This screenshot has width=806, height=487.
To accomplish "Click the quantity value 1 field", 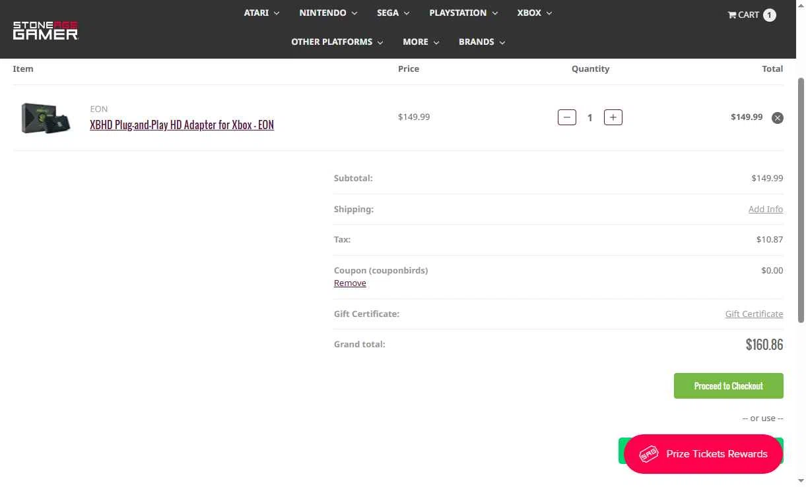I will tap(590, 117).
